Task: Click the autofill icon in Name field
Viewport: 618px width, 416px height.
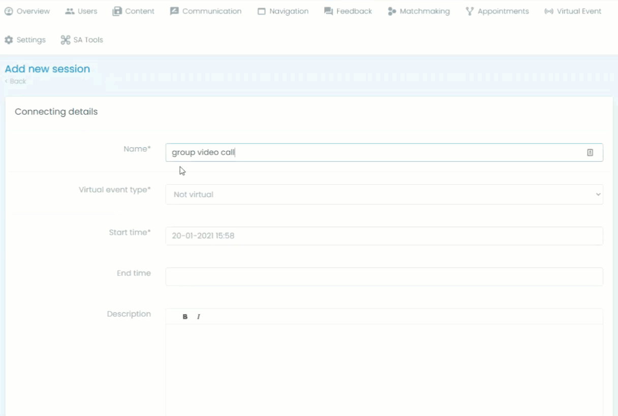Action: click(590, 152)
